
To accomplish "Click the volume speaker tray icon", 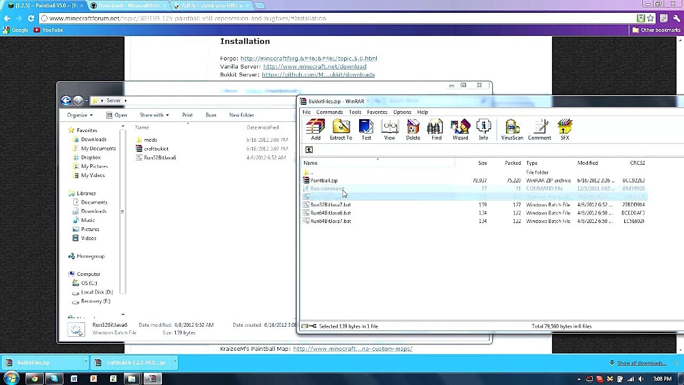I will coord(641,379).
